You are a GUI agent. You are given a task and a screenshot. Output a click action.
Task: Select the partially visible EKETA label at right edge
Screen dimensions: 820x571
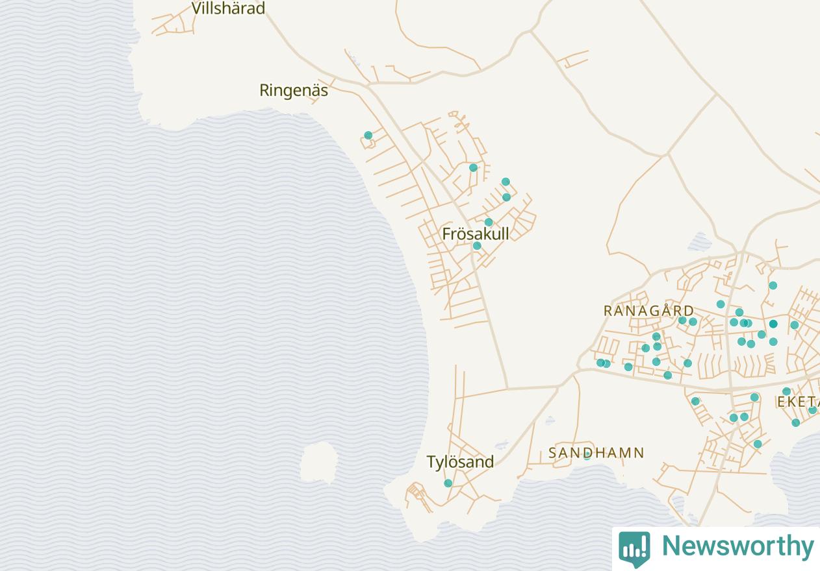pyautogui.click(x=798, y=402)
